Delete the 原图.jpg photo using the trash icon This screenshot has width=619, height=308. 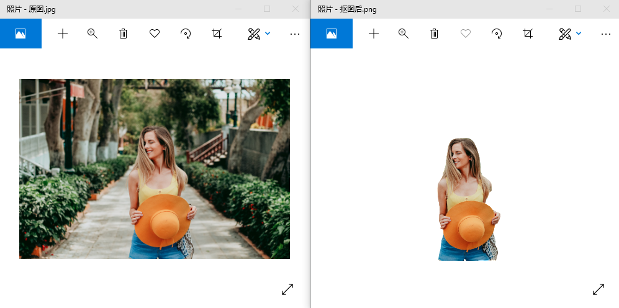point(124,34)
